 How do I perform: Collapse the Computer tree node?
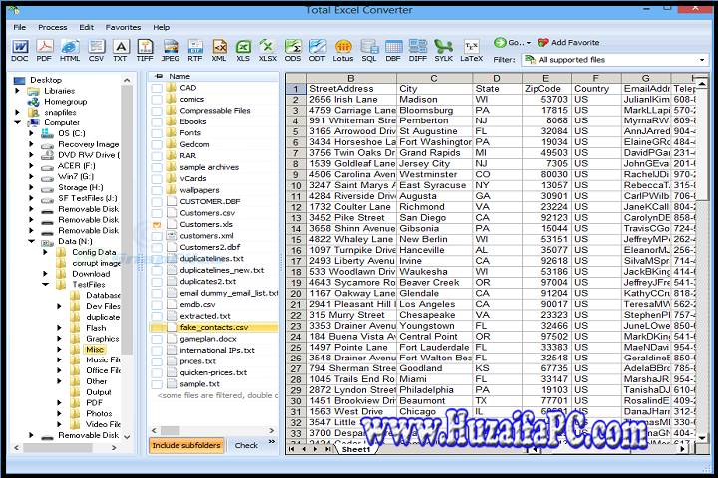[x=18, y=122]
